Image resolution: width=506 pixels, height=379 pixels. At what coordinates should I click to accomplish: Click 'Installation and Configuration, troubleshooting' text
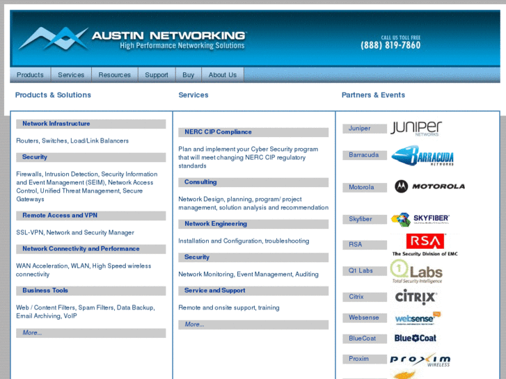244,241
